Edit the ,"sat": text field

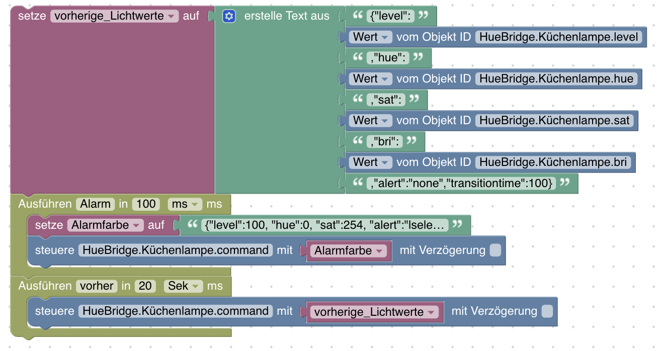(x=386, y=100)
